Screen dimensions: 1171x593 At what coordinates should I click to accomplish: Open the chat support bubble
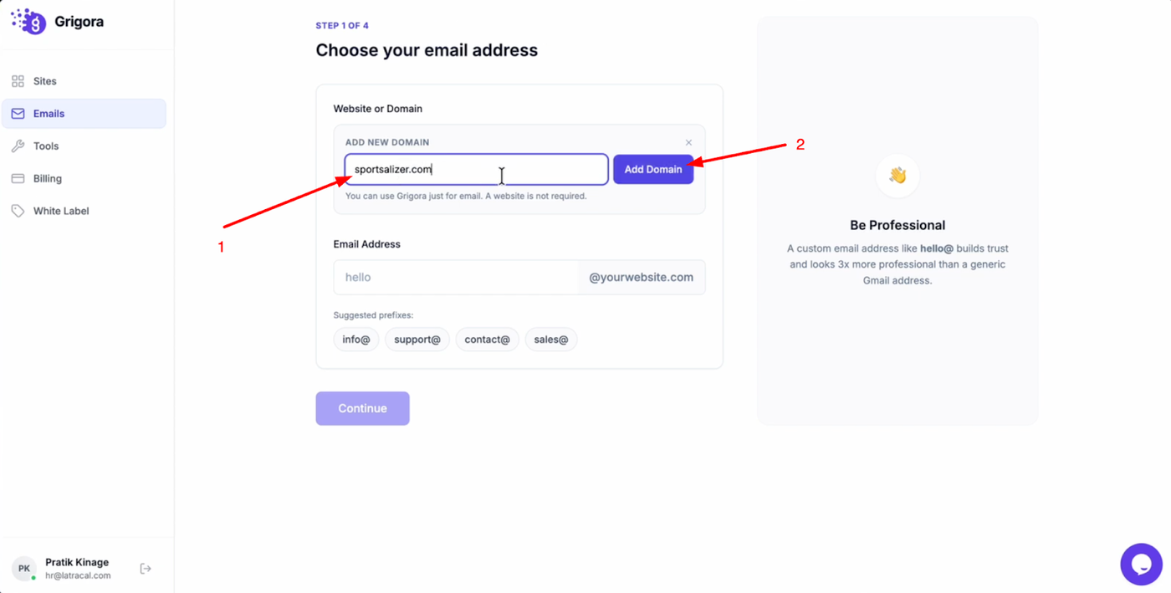coord(1141,565)
